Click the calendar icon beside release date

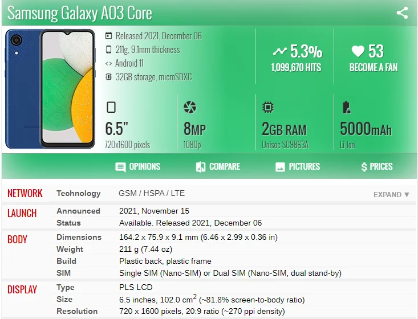click(x=108, y=36)
